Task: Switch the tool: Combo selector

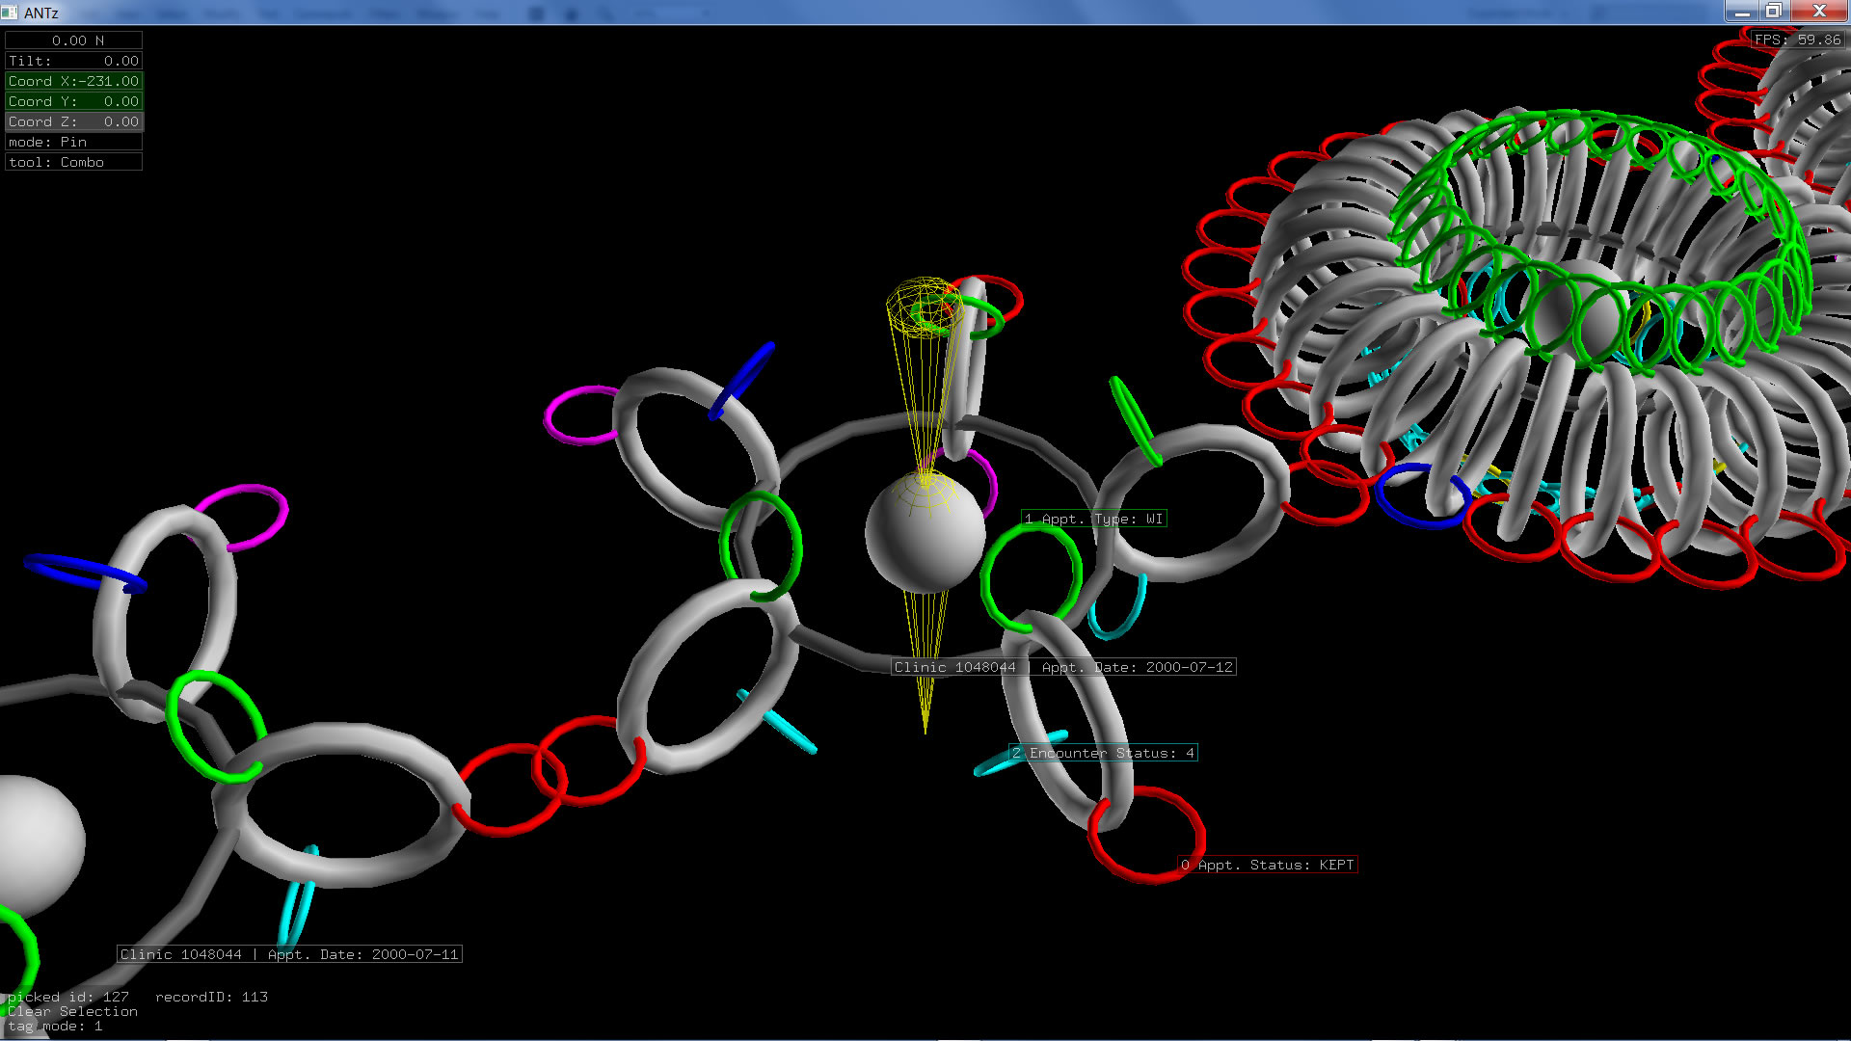Action: 73,162
